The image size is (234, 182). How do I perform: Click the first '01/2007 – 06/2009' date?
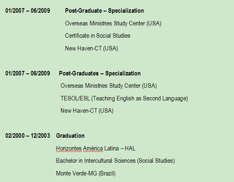click(27, 11)
